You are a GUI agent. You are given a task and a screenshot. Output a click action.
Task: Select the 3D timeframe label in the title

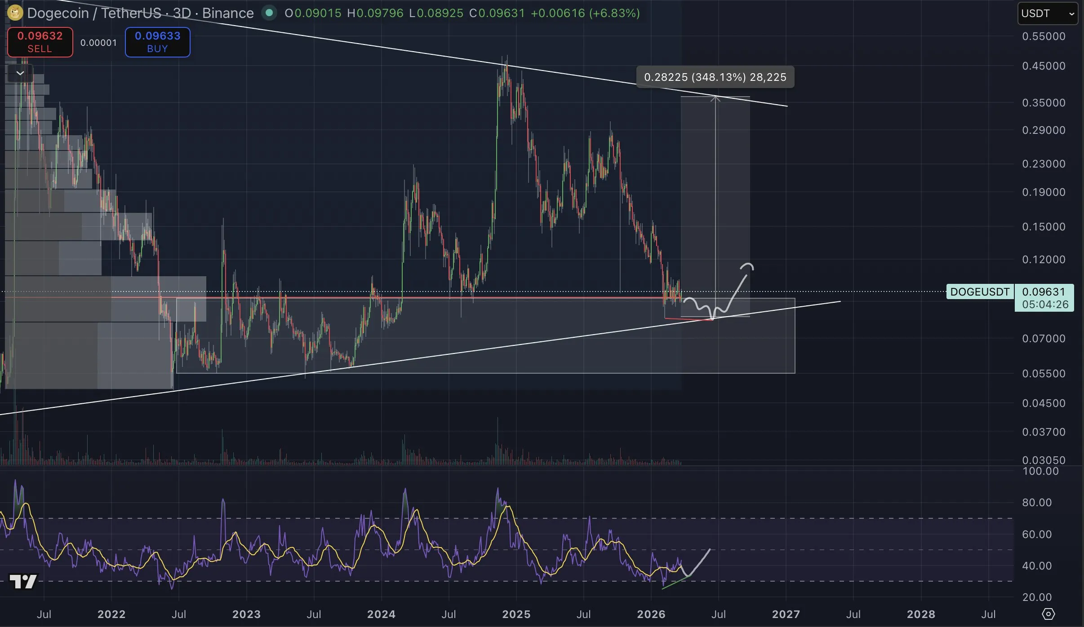182,13
